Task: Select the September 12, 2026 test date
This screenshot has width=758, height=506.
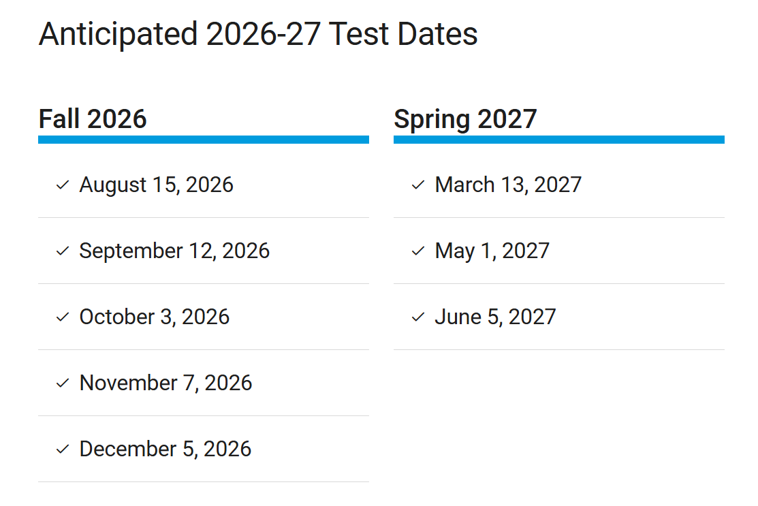Action: tap(174, 251)
